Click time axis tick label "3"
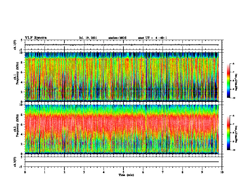 click(84, 172)
